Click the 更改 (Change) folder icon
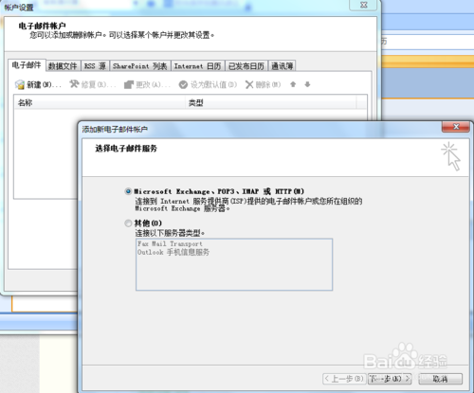The height and width of the screenshot is (393, 474). 129,84
